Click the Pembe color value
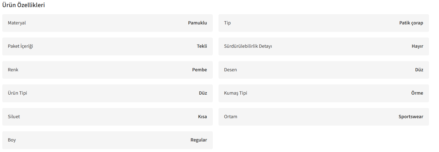This screenshot has height=152, width=439. [199, 70]
